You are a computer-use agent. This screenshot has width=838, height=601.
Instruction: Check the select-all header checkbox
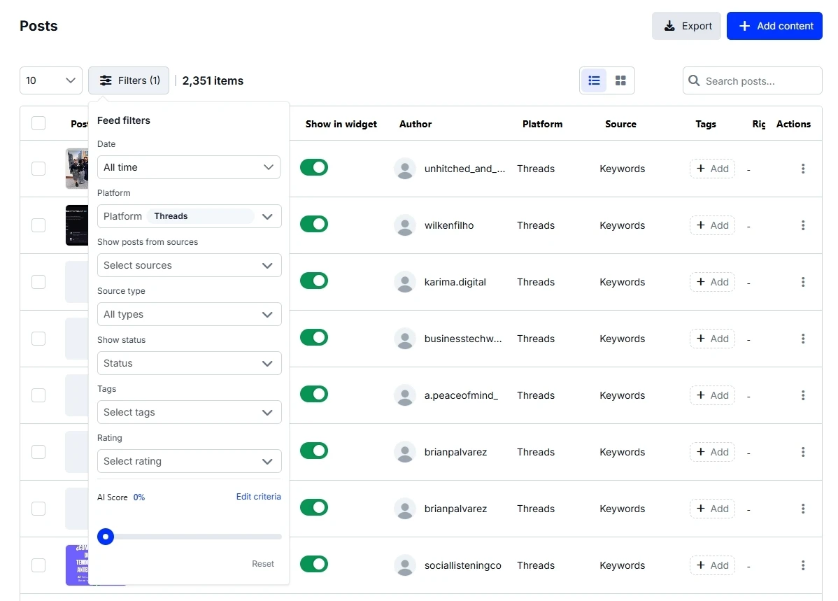point(38,124)
